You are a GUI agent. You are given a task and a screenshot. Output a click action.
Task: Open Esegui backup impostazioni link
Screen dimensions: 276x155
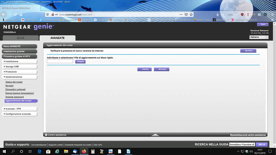pyautogui.click(x=20, y=93)
